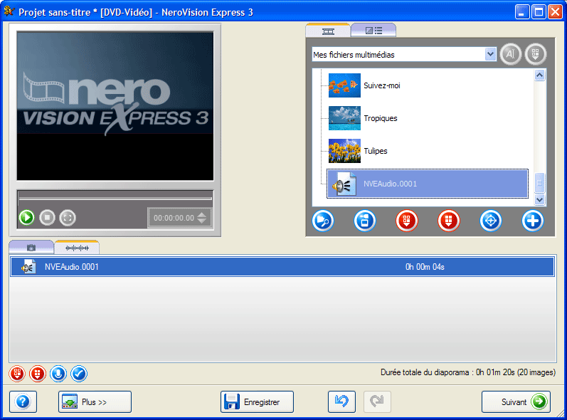Expand options with Plus >> button

(95, 401)
